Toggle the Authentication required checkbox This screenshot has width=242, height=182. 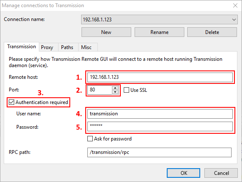(11, 102)
